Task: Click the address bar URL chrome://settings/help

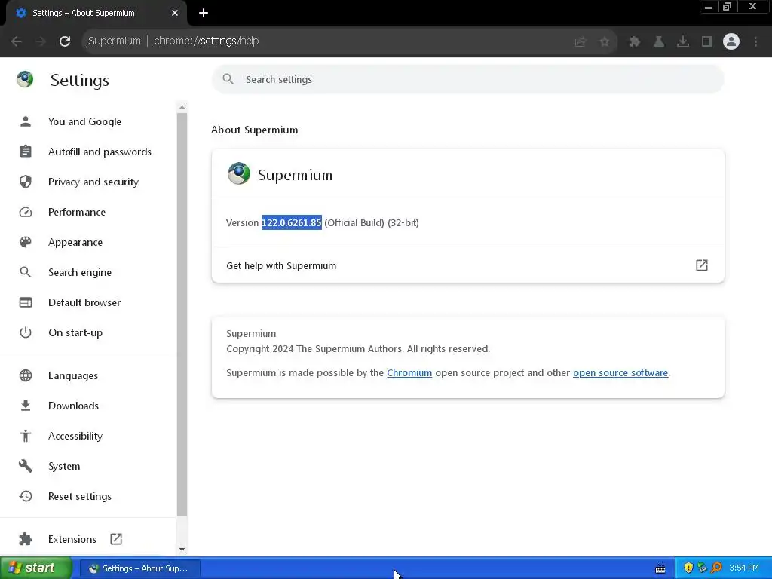Action: pyautogui.click(x=206, y=41)
